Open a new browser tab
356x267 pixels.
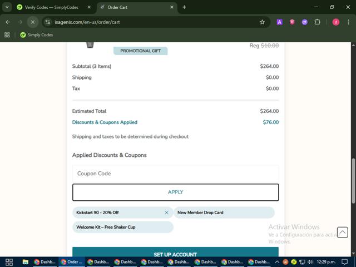(184, 7)
